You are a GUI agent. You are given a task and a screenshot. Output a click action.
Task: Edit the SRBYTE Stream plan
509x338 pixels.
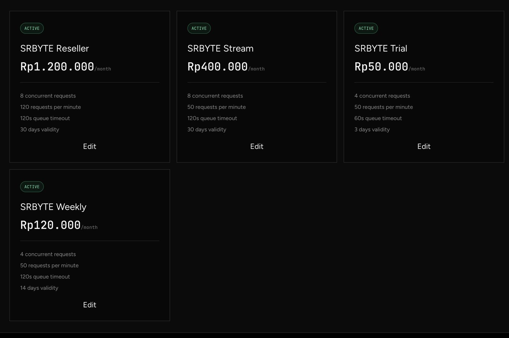tap(257, 146)
